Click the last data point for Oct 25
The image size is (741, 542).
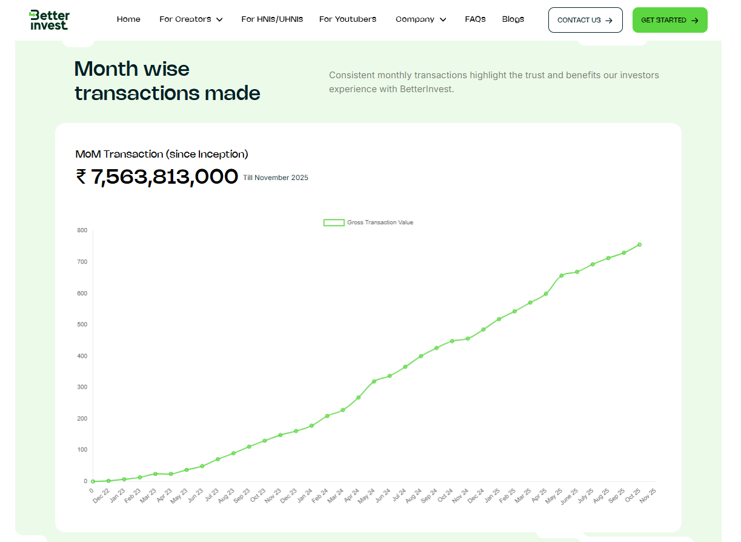tap(639, 245)
